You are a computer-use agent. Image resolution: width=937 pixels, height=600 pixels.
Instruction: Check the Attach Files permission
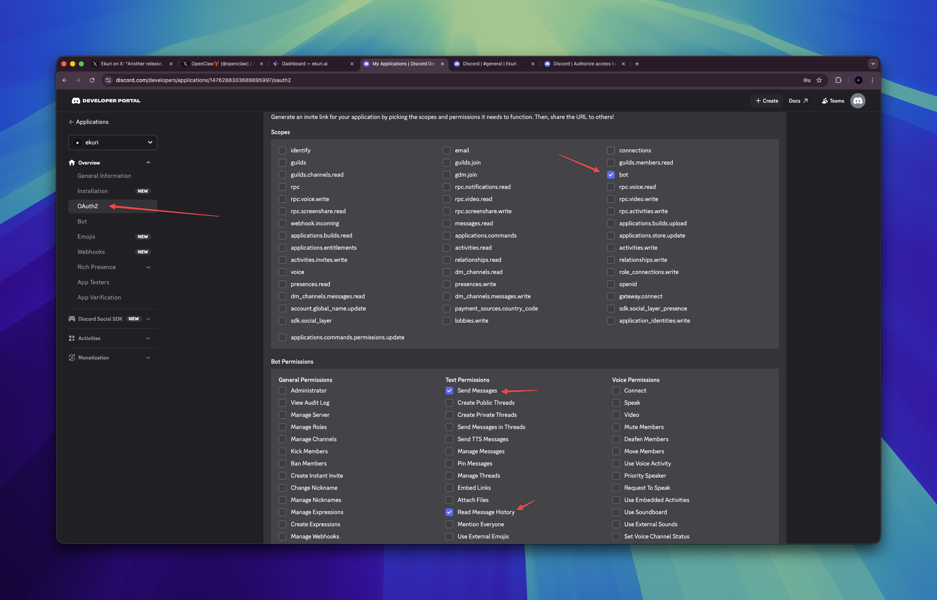pyautogui.click(x=449, y=500)
